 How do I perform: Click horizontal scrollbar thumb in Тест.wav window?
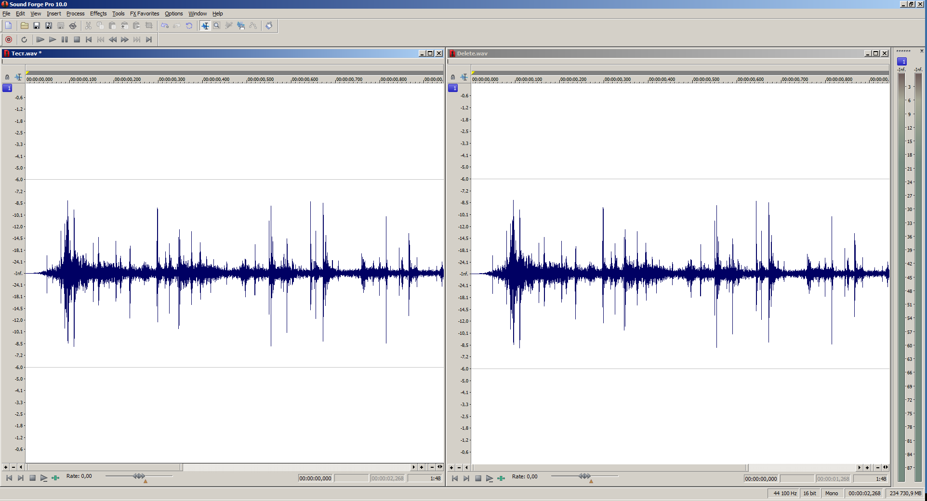[105, 467]
